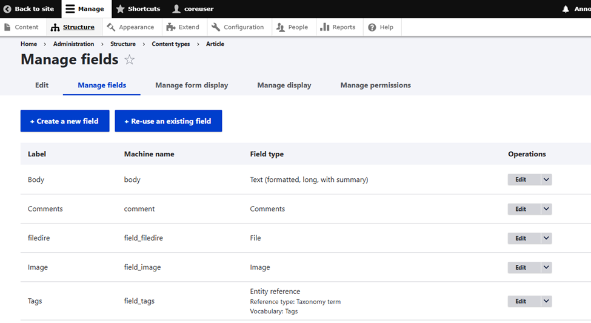Viewport: 591px width, 323px height.
Task: Expand operations dropdown for Tags field
Action: (546, 301)
